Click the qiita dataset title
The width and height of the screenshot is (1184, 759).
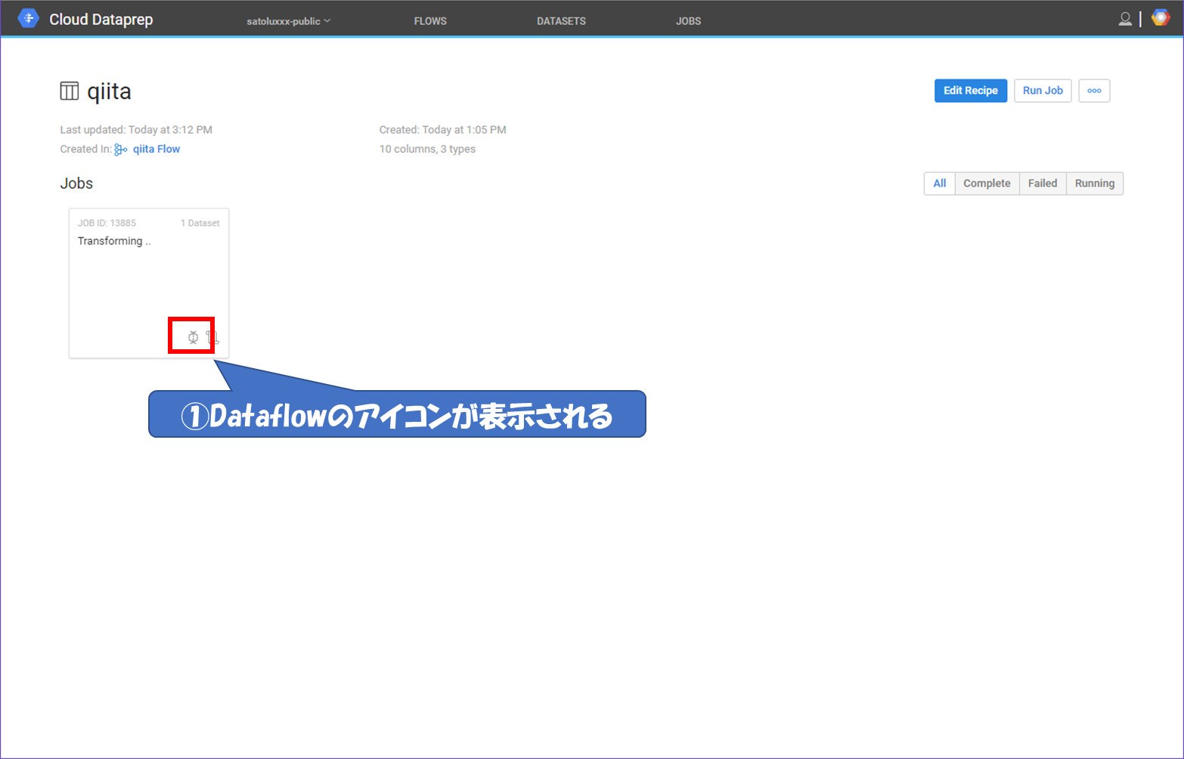(109, 91)
